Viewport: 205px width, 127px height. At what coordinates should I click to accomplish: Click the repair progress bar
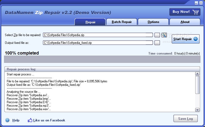(x=102, y=59)
